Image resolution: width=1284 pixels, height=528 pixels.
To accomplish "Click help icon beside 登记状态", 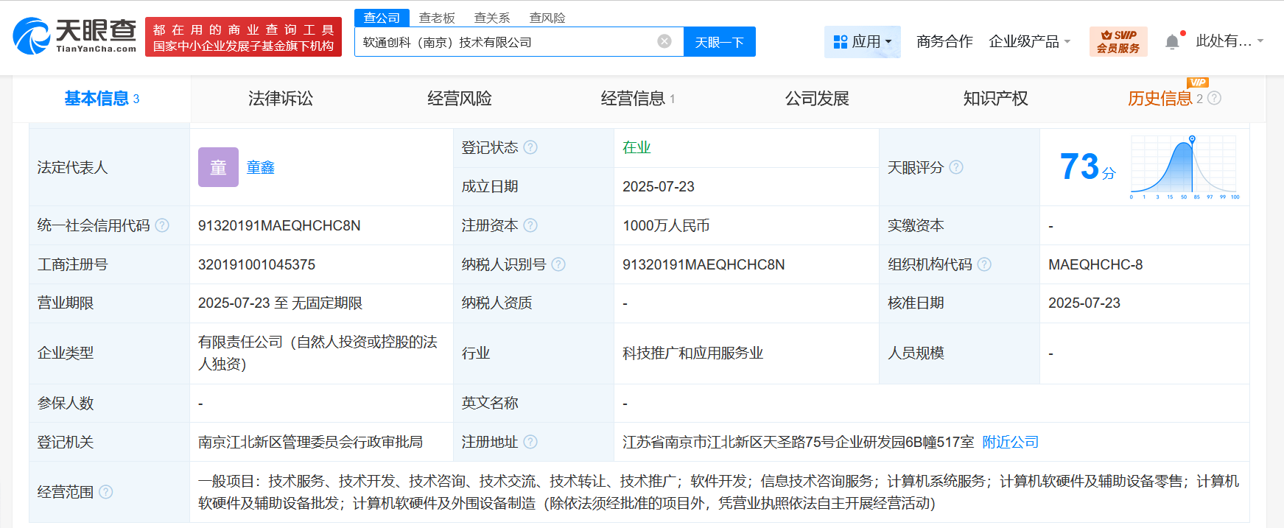I will (530, 147).
